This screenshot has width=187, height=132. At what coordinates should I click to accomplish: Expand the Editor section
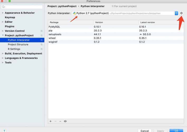(x=3, y=22)
